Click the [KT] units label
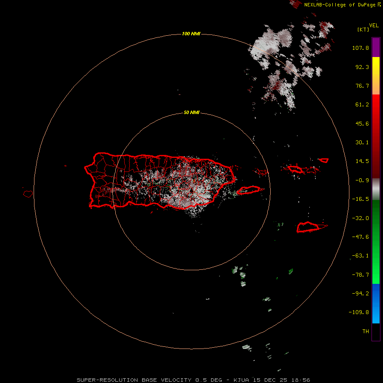The width and height of the screenshot is (383, 383). [363, 29]
